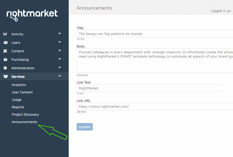
Task: Go to the Usage page
Action: [x=17, y=100]
